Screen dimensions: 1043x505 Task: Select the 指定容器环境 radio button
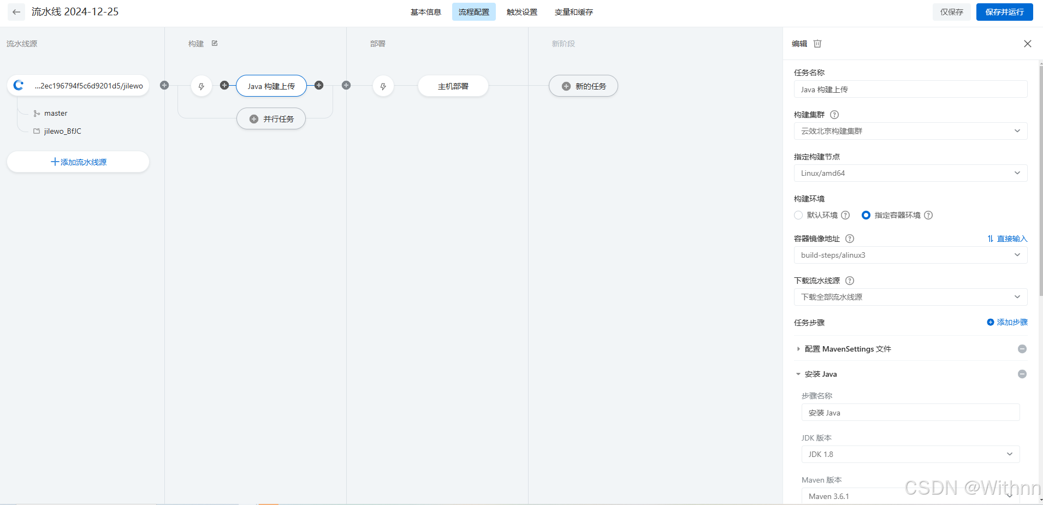click(866, 215)
